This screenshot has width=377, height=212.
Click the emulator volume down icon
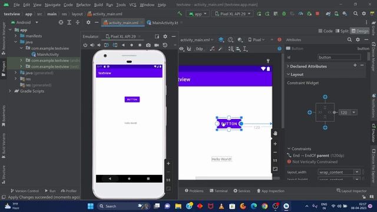[99, 45]
